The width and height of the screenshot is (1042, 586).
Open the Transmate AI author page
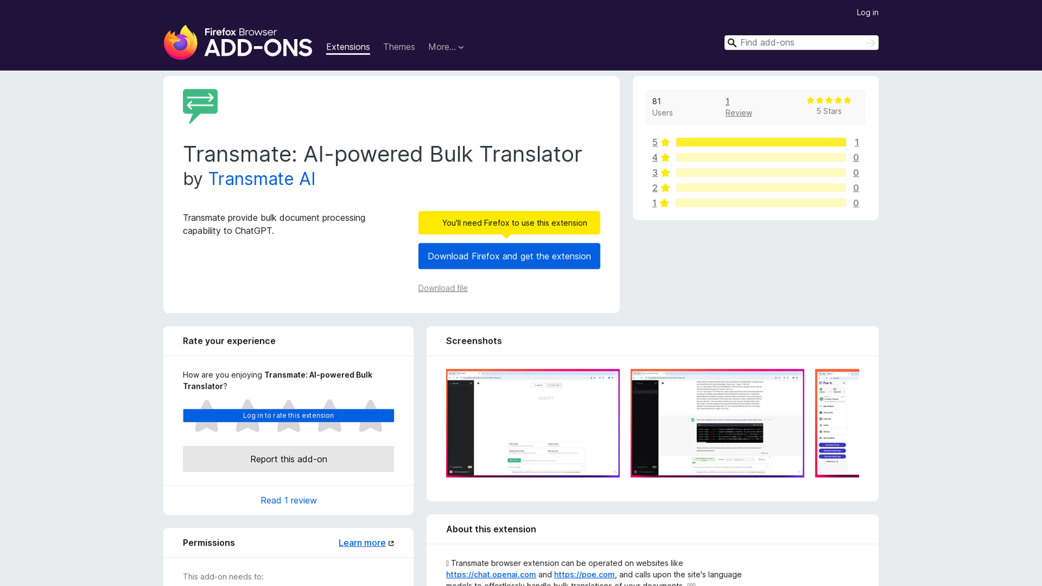coord(262,178)
